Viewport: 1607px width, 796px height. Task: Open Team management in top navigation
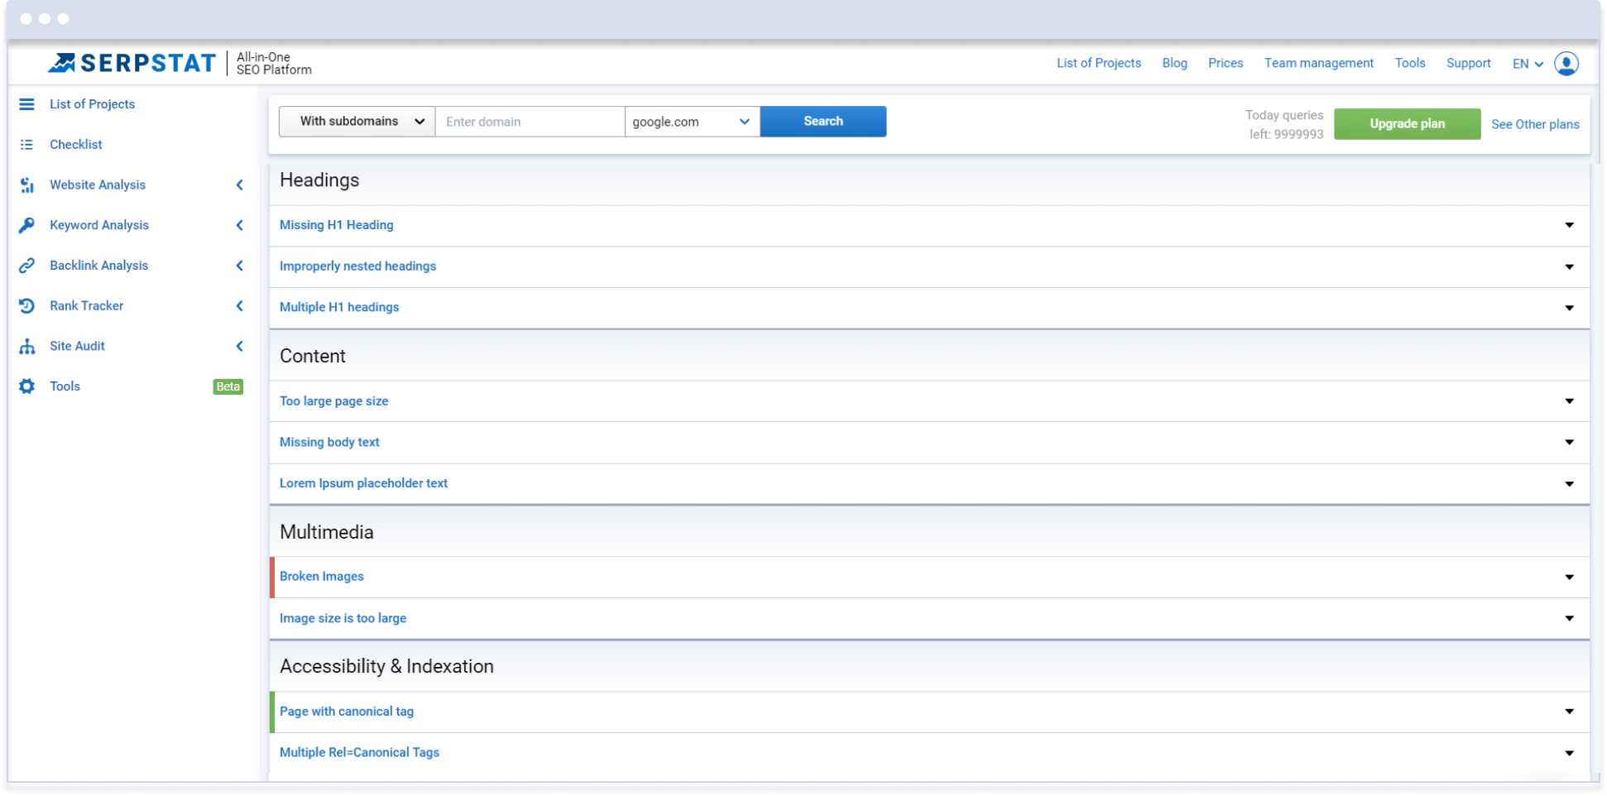(1318, 63)
